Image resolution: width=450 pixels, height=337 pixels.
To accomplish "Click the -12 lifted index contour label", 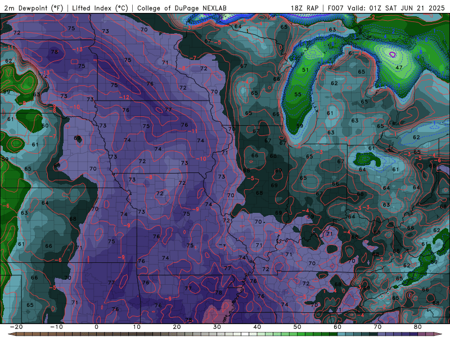I will click(124, 97).
